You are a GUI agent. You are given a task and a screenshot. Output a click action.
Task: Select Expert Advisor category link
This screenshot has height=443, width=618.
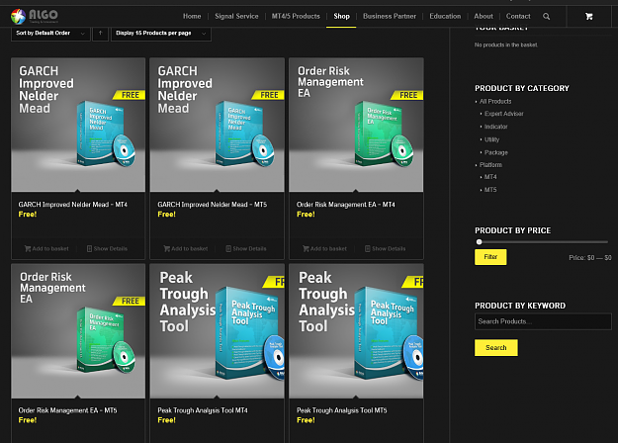point(503,114)
